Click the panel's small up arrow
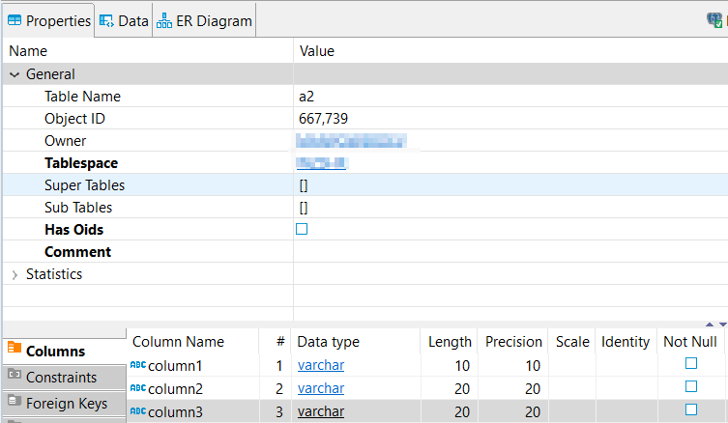Image resolution: width=728 pixels, height=423 pixels. [x=711, y=324]
